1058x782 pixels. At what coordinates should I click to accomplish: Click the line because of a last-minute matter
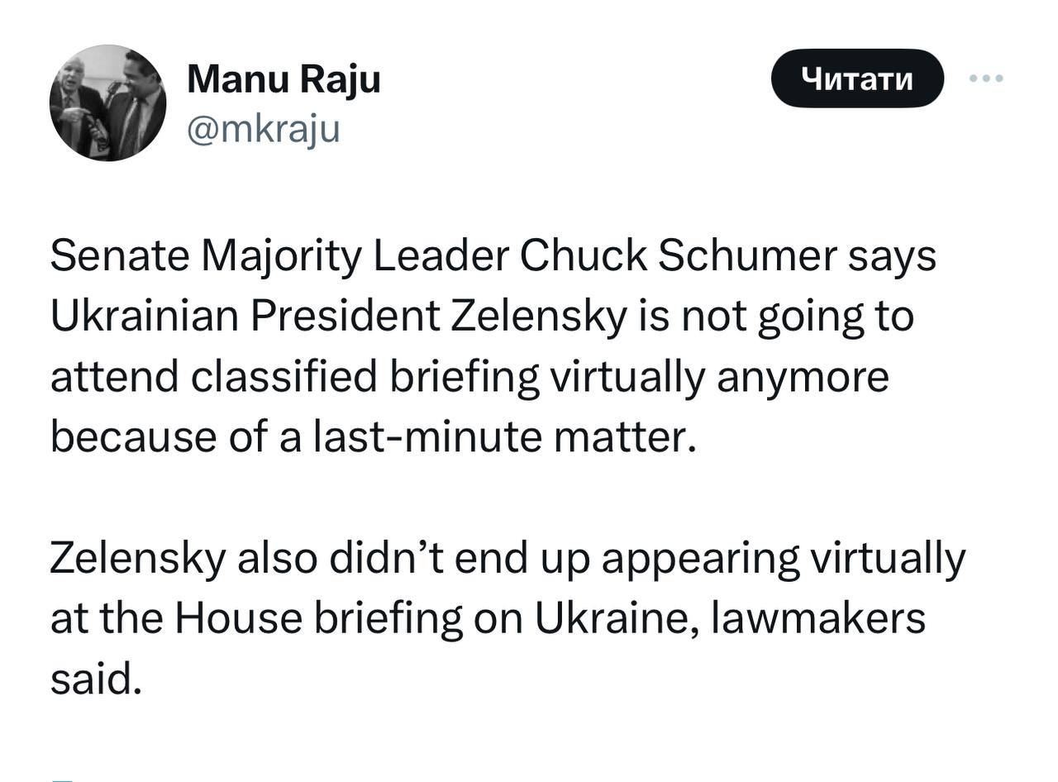click(x=368, y=436)
